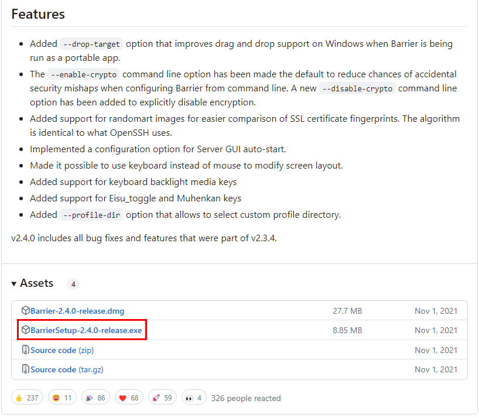Add a thumbs up reaction
Viewport: 479px width, 418px height.
coord(27,398)
